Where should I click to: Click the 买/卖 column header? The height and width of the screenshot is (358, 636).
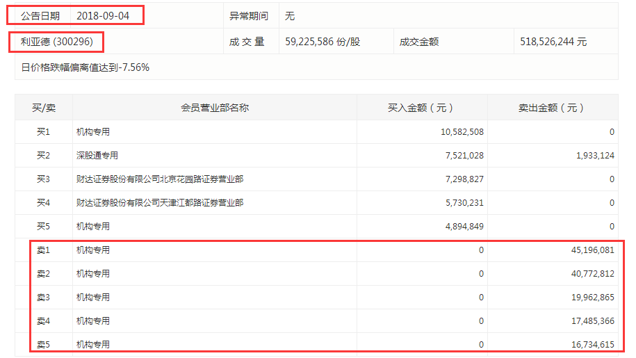pos(44,108)
